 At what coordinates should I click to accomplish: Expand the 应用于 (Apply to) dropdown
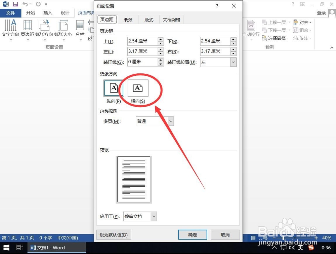click(x=154, y=216)
